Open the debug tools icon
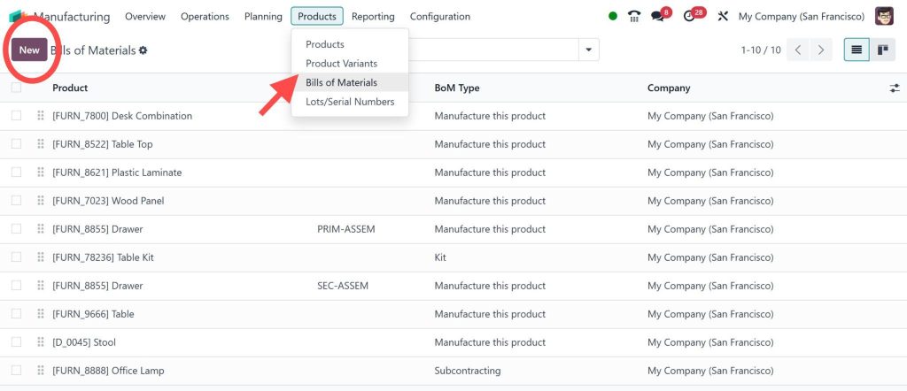Image resolution: width=907 pixels, height=391 pixels. click(723, 16)
